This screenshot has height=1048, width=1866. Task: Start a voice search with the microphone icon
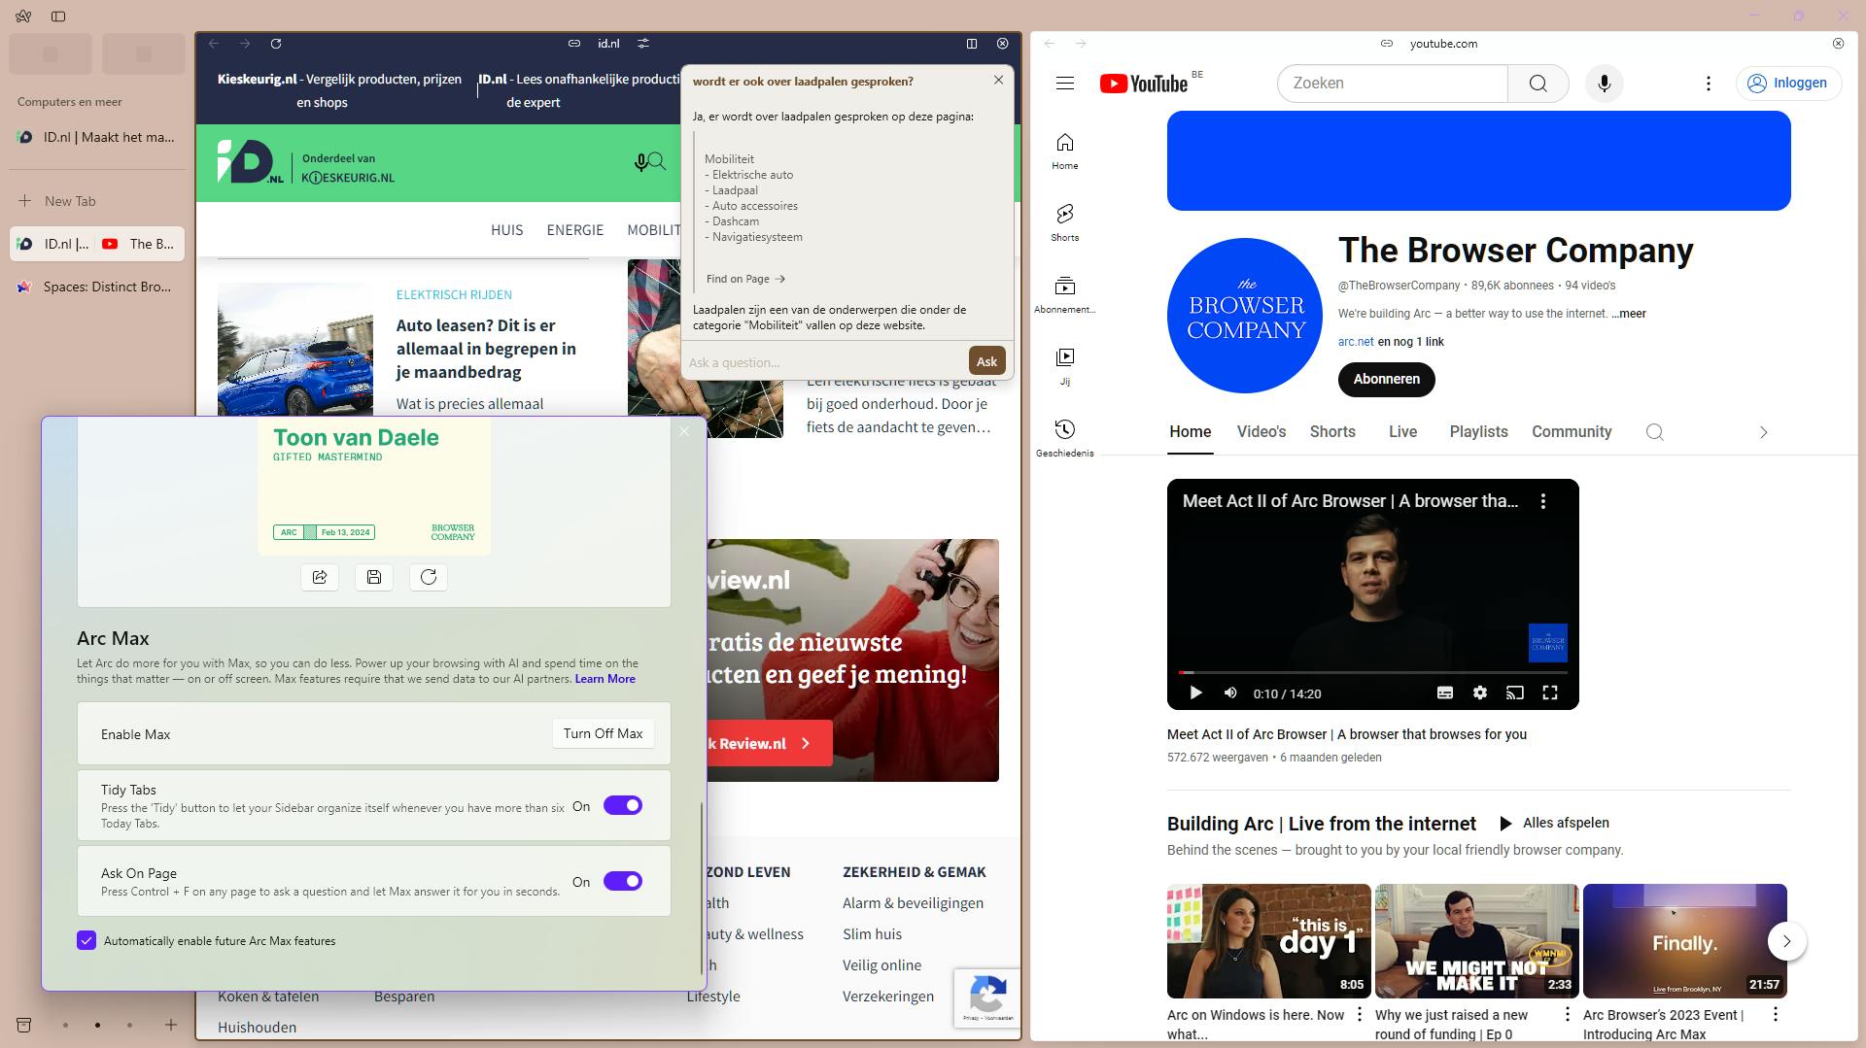tap(1604, 84)
